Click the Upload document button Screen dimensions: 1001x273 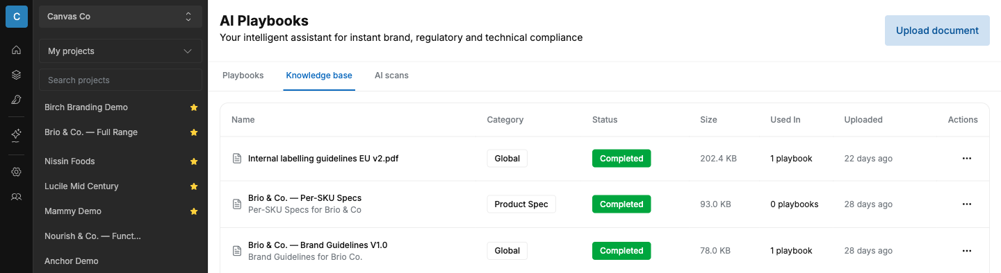click(937, 30)
